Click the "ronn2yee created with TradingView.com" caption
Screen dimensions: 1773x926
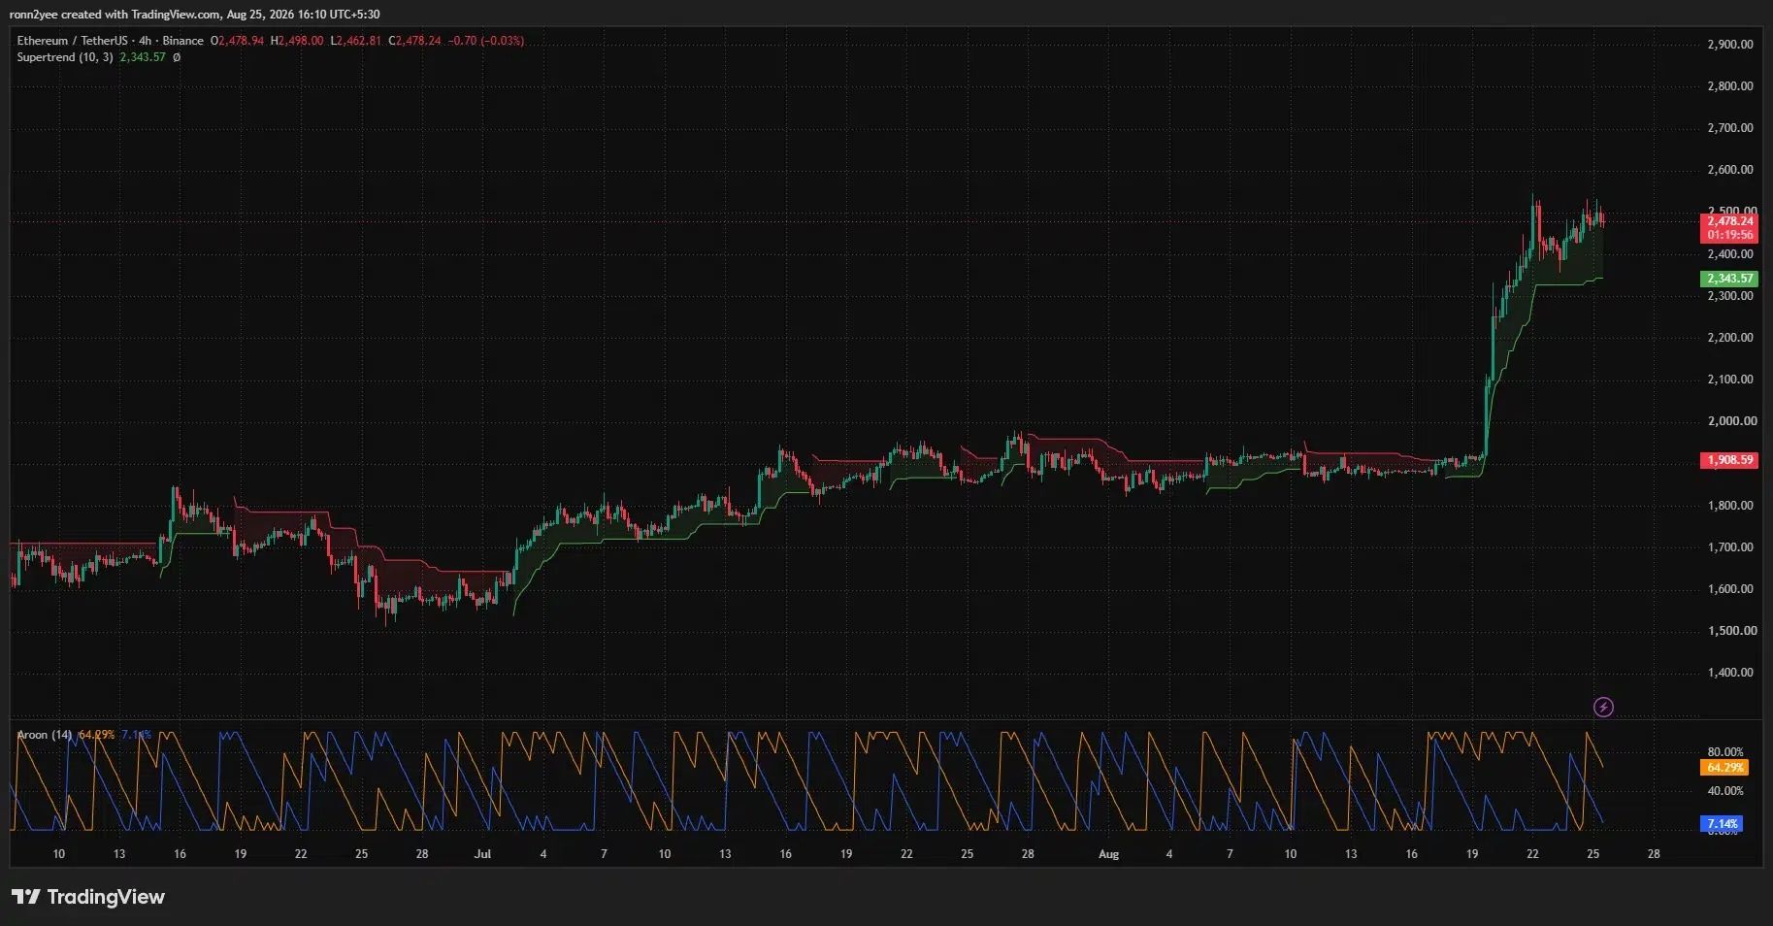coord(115,15)
